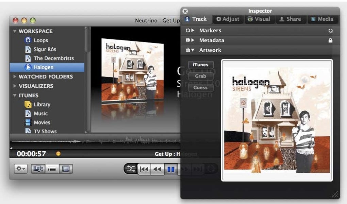The width and height of the screenshot is (347, 204).
Task: Switch to the Media tab
Action: tap(323, 19)
